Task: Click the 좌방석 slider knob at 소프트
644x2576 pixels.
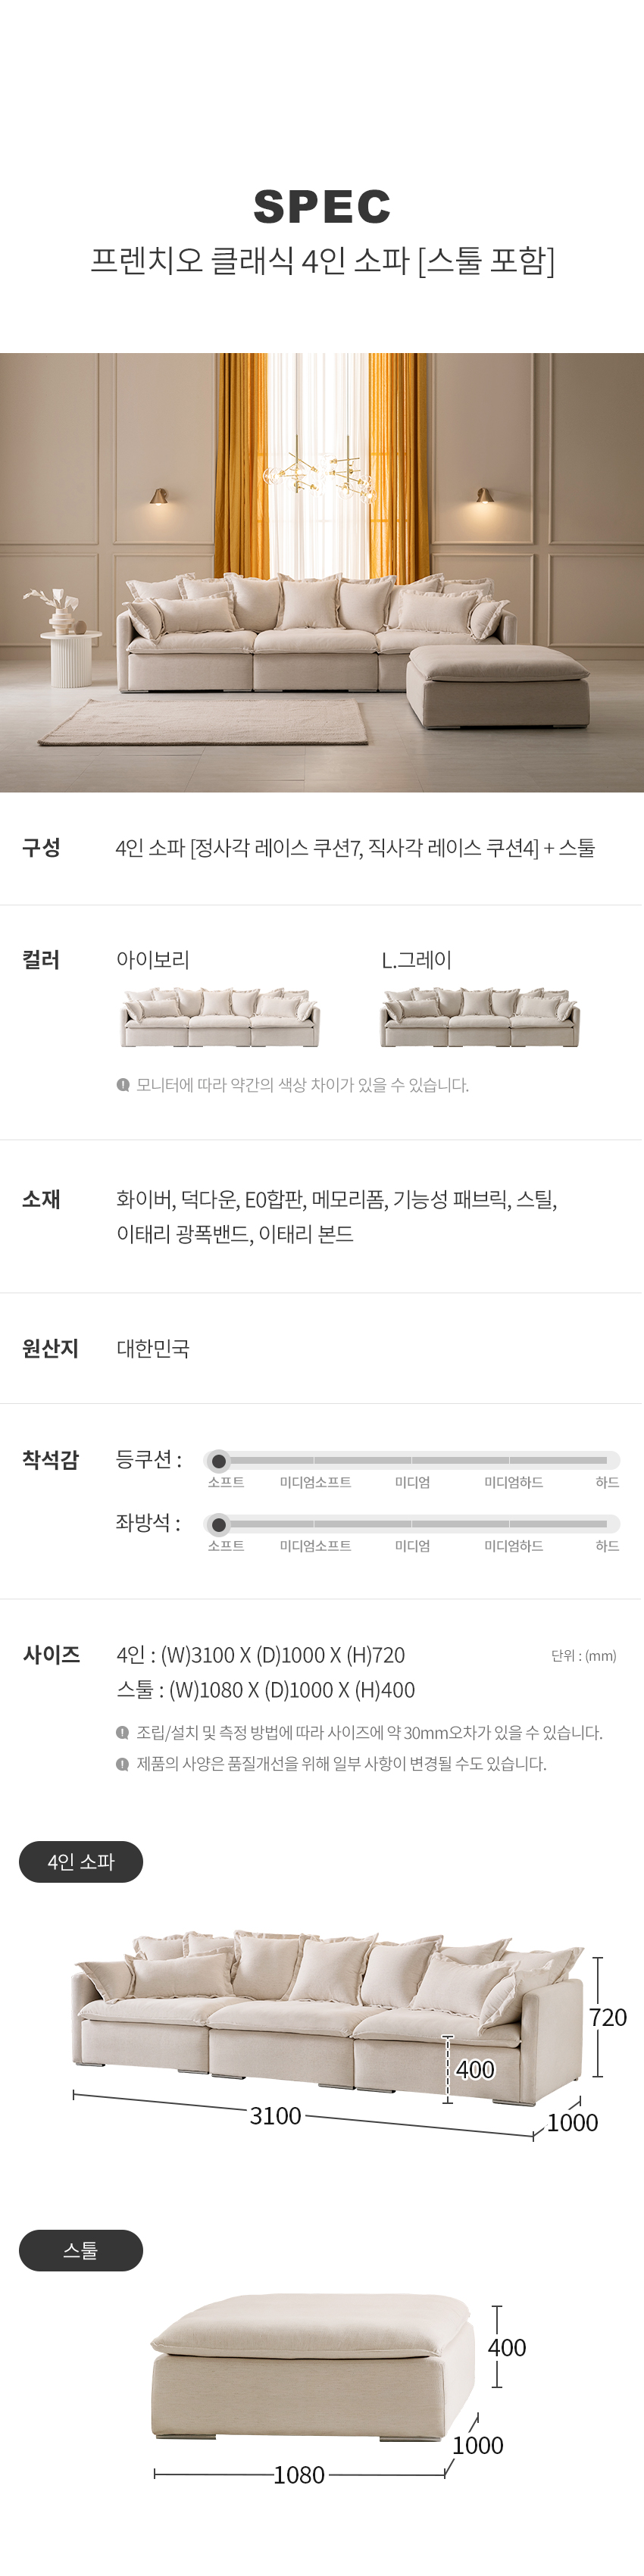Action: coord(219,1525)
